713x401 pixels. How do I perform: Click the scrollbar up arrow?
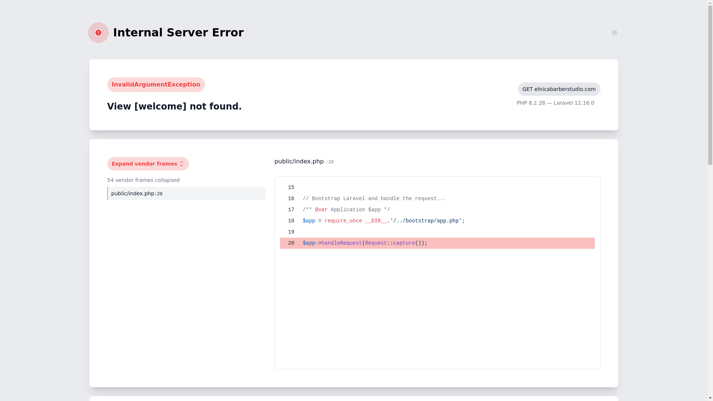[x=710, y=3]
